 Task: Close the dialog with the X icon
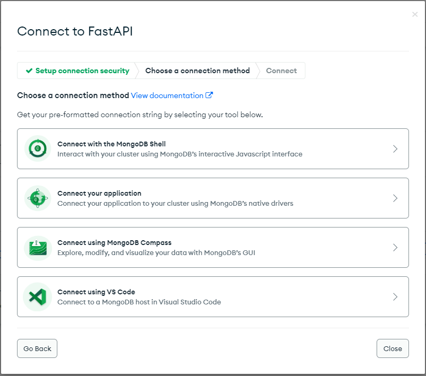(x=415, y=14)
